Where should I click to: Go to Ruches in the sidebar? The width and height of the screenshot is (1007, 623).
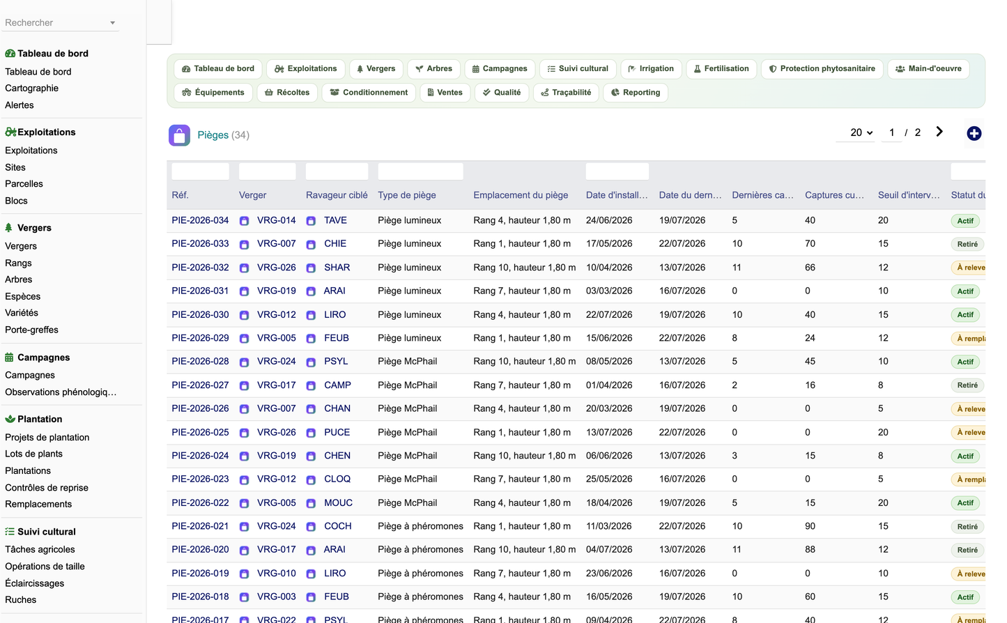21,600
